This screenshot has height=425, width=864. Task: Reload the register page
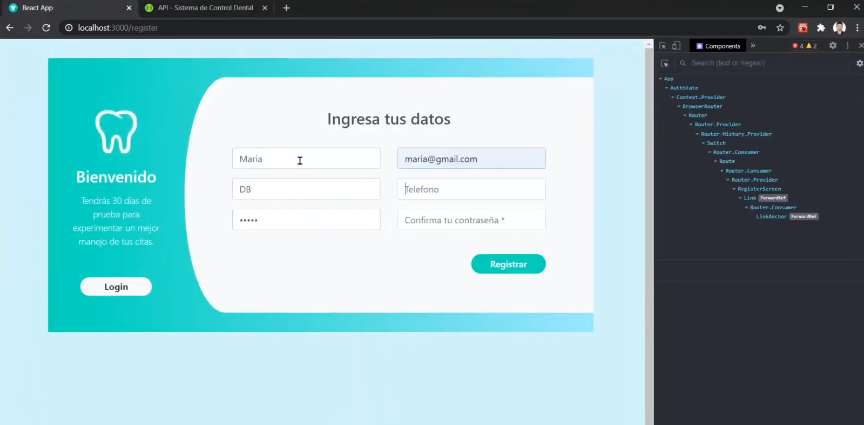click(46, 28)
